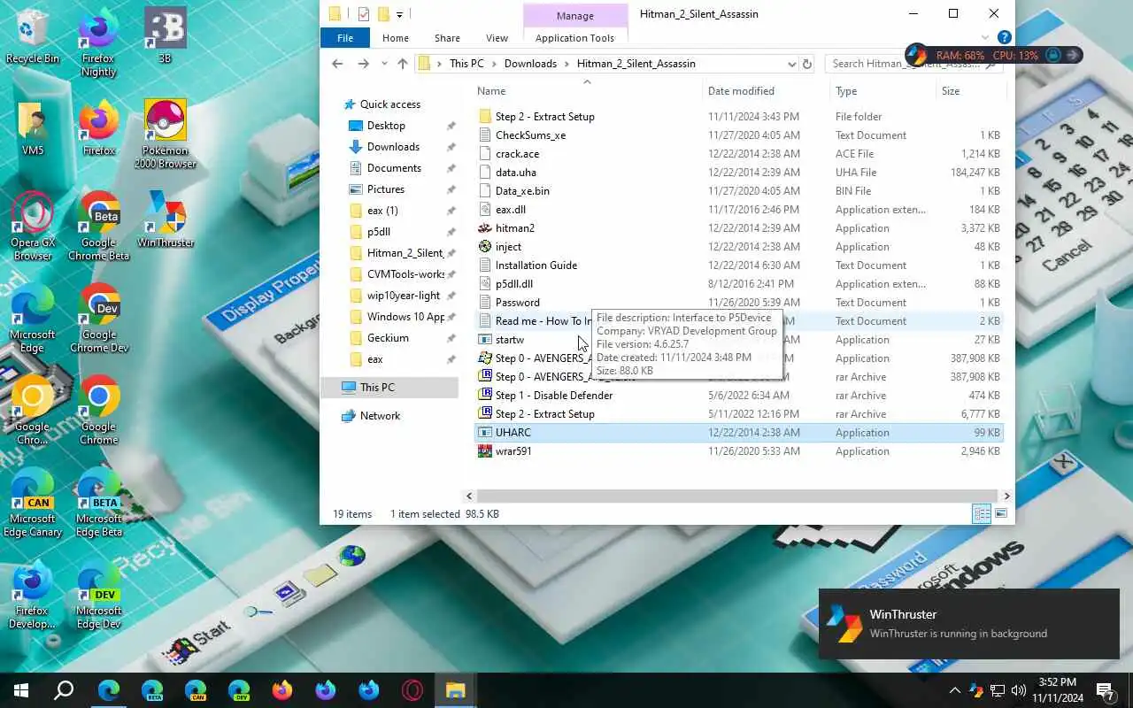The image size is (1133, 708).
Task: Click the Windows Start button
Action: pyautogui.click(x=21, y=690)
